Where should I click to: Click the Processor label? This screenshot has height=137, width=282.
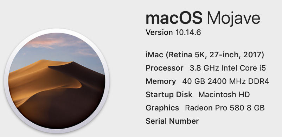coord(164,68)
